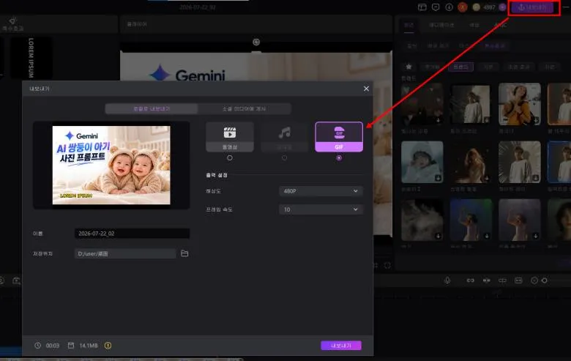Select the LOREM IPSUM text clip thumbnail
Screen dimensions: 571x361
tap(31, 58)
